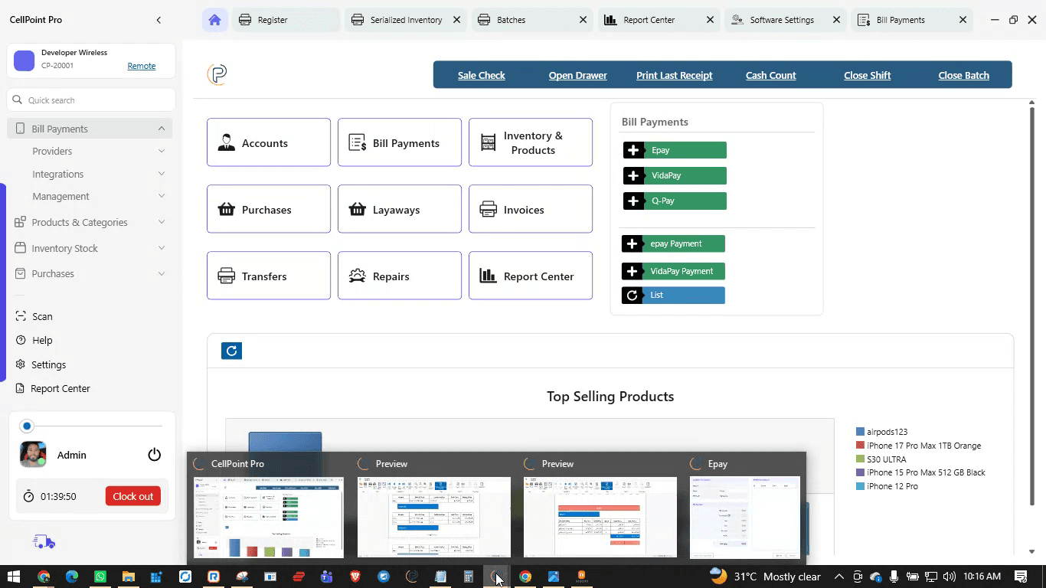Expand the Integrations submenu

162,174
